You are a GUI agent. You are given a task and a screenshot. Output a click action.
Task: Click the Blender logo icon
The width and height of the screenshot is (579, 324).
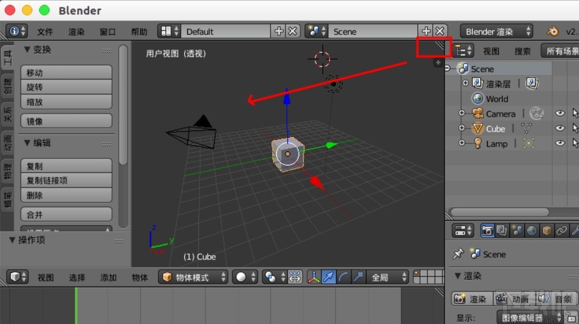tap(553, 31)
